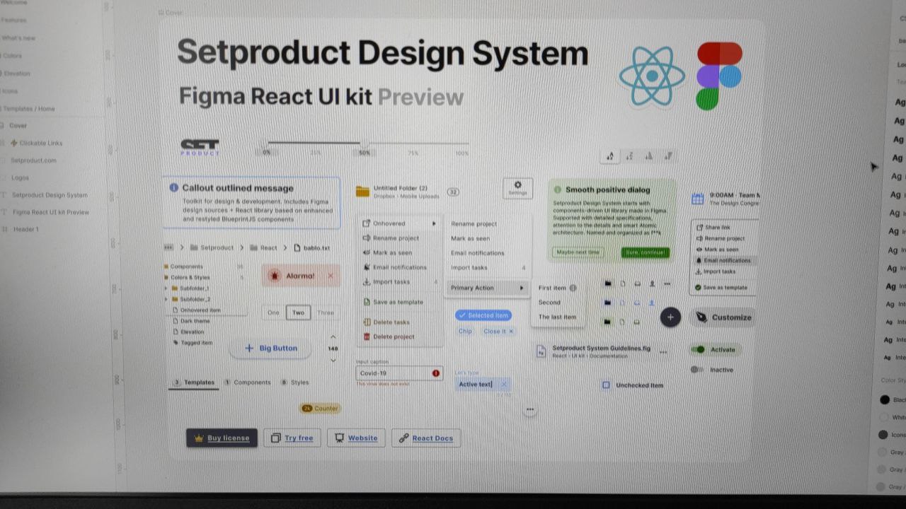Click the babio.txt file icon
The image size is (906, 509).
(x=297, y=247)
